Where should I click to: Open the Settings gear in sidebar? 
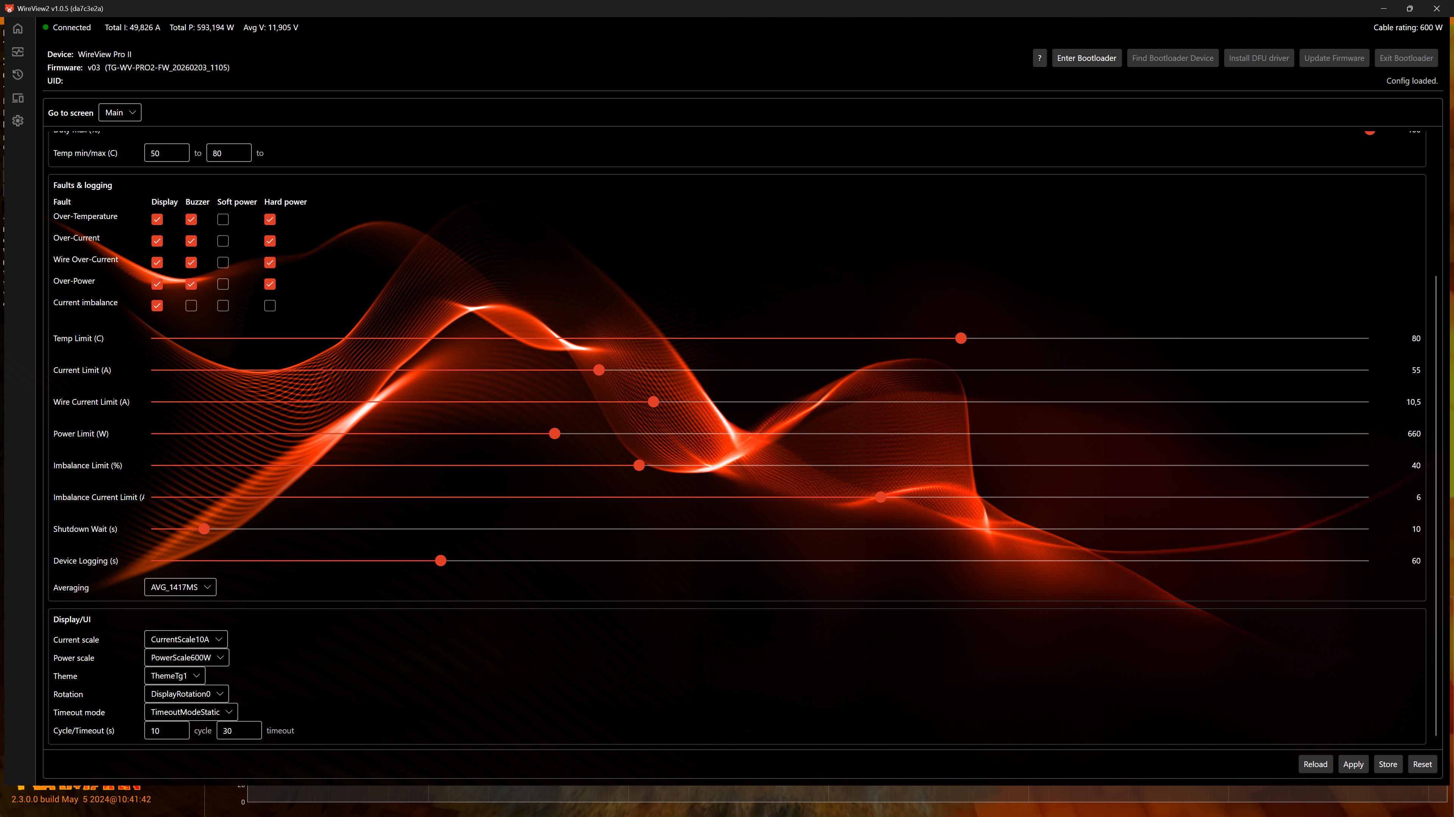18,121
